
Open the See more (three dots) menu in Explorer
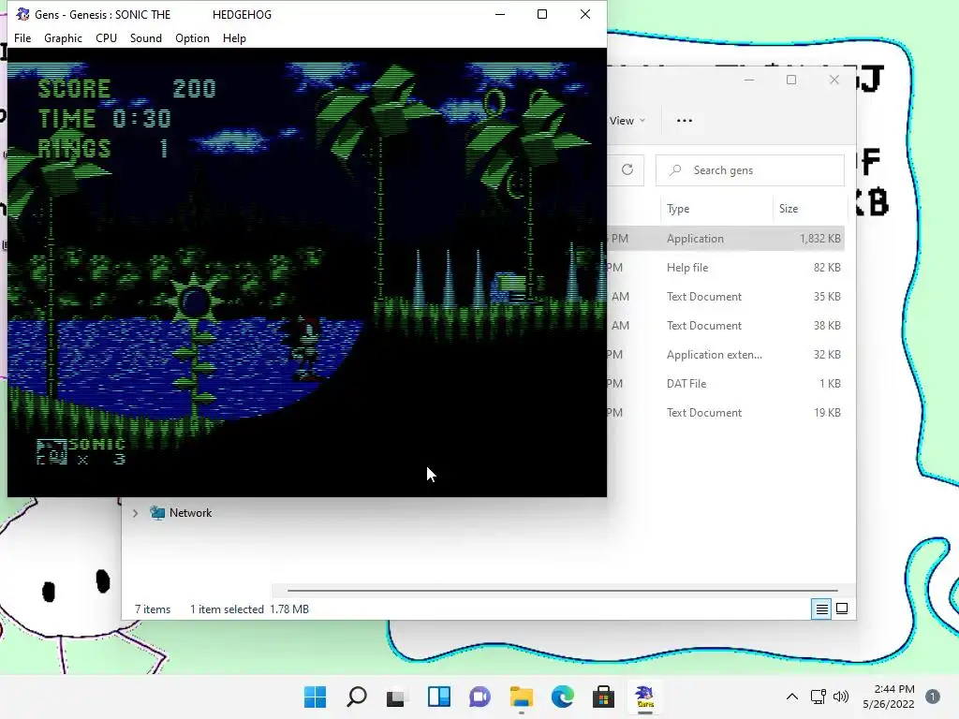tap(685, 121)
